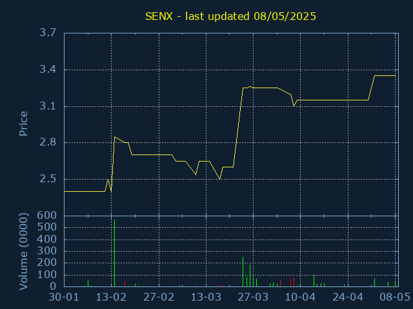The width and height of the screenshot is (413, 309).
Task: Select the 08-05 date label
Action: point(395,297)
